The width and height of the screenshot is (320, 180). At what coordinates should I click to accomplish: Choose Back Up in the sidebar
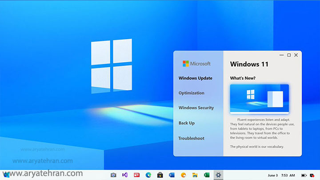[x=187, y=123]
